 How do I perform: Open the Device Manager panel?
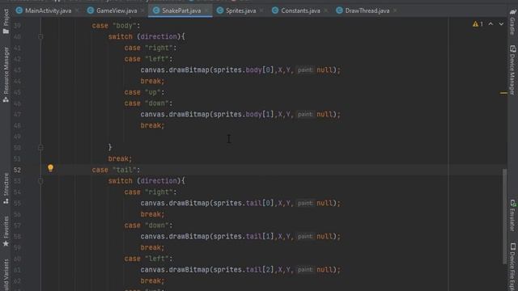[512, 70]
